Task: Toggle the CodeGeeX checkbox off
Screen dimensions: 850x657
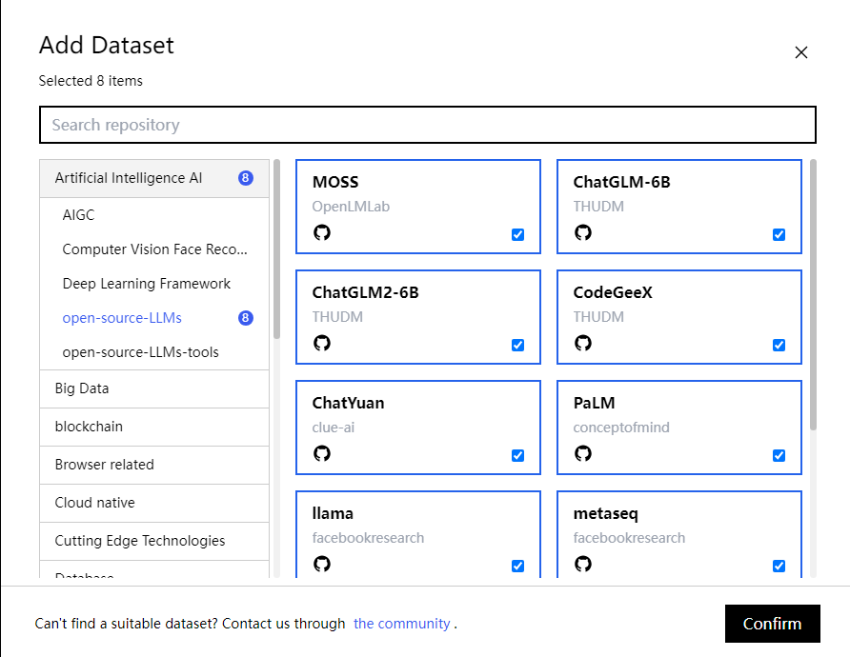Action: (779, 345)
